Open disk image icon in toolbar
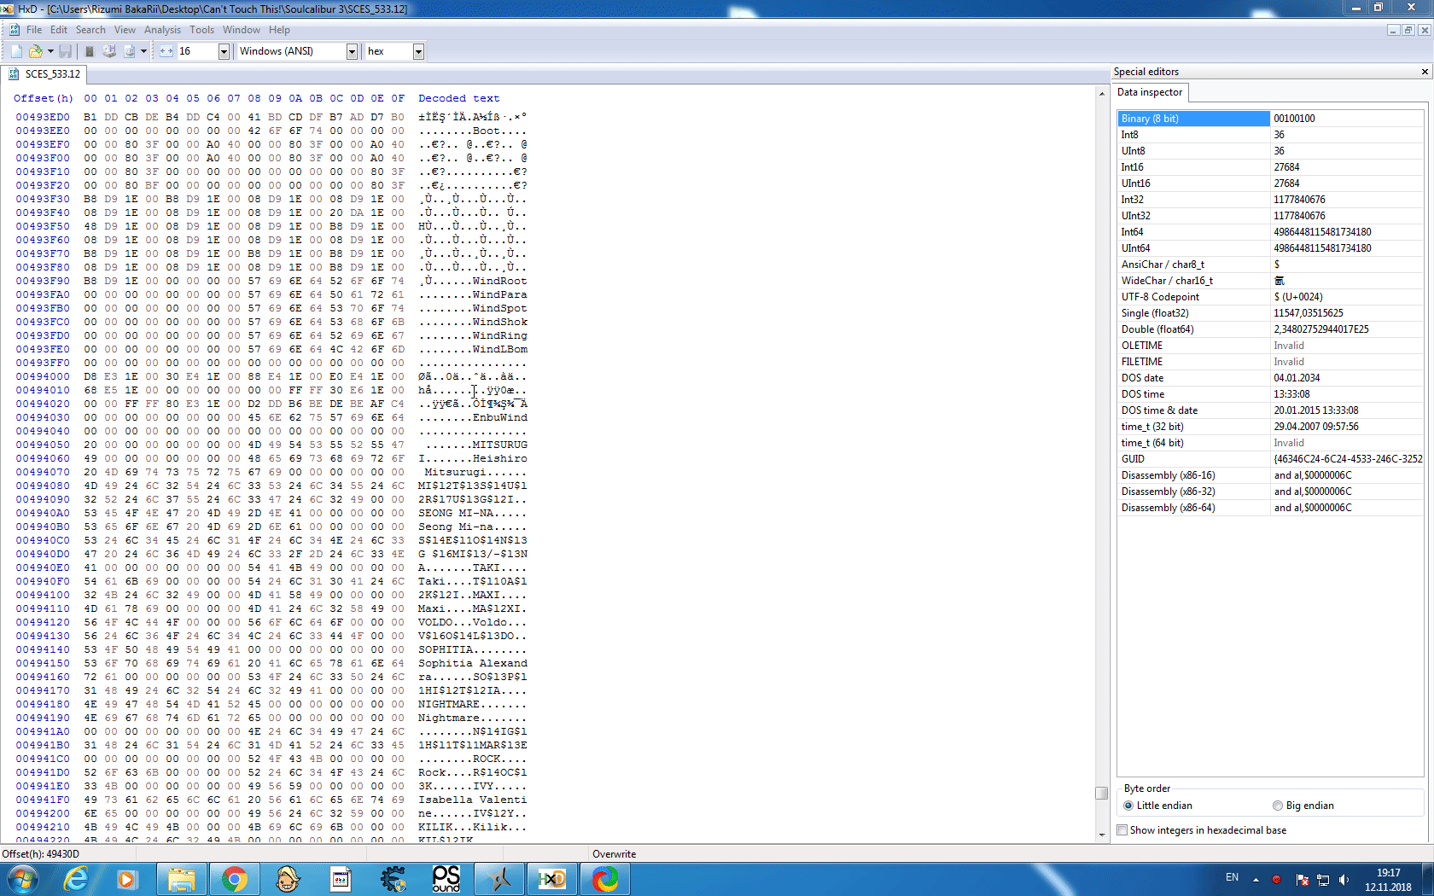This screenshot has width=1434, height=896. pos(130,51)
